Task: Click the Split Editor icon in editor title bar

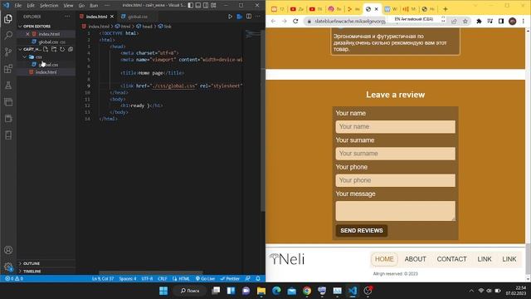Action: [x=249, y=17]
